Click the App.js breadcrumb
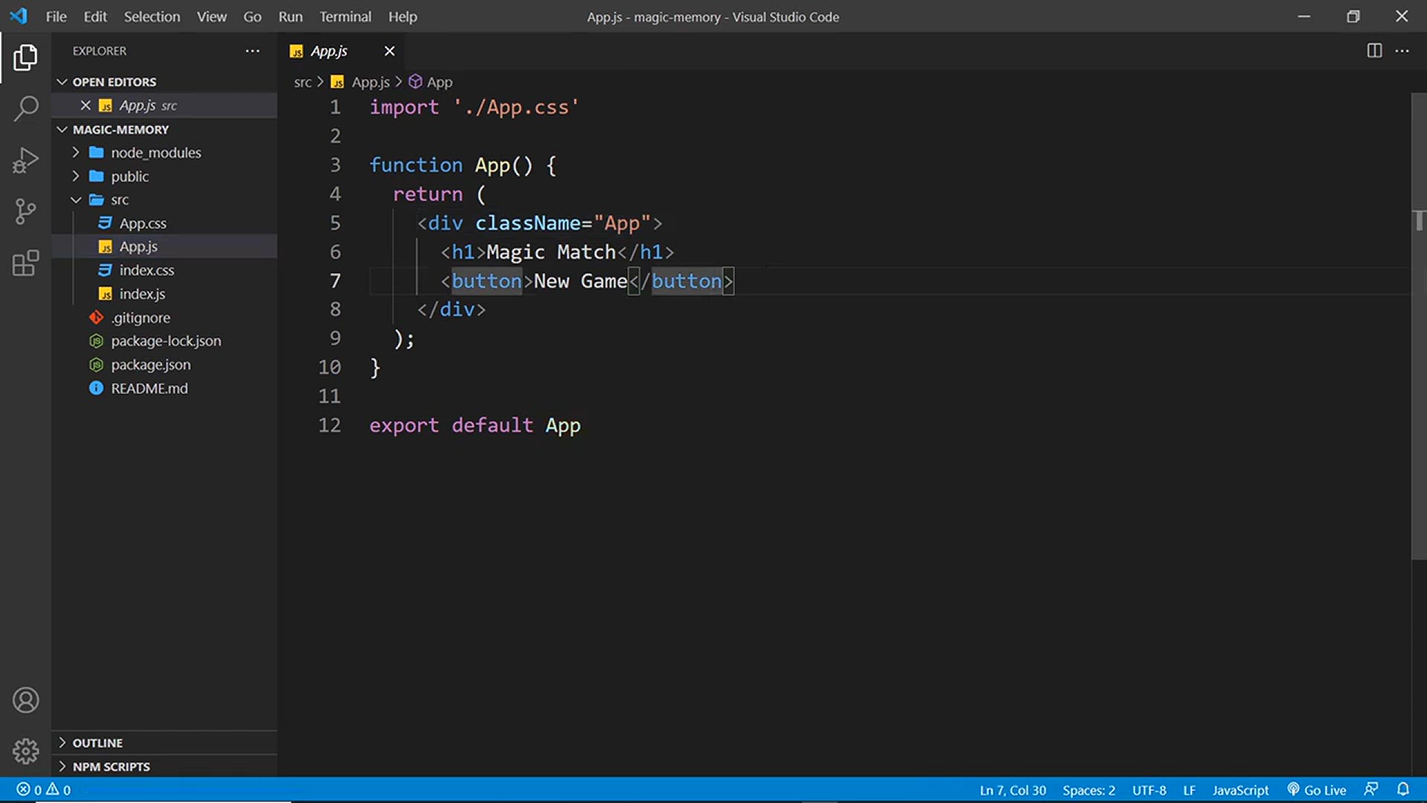 coord(361,82)
